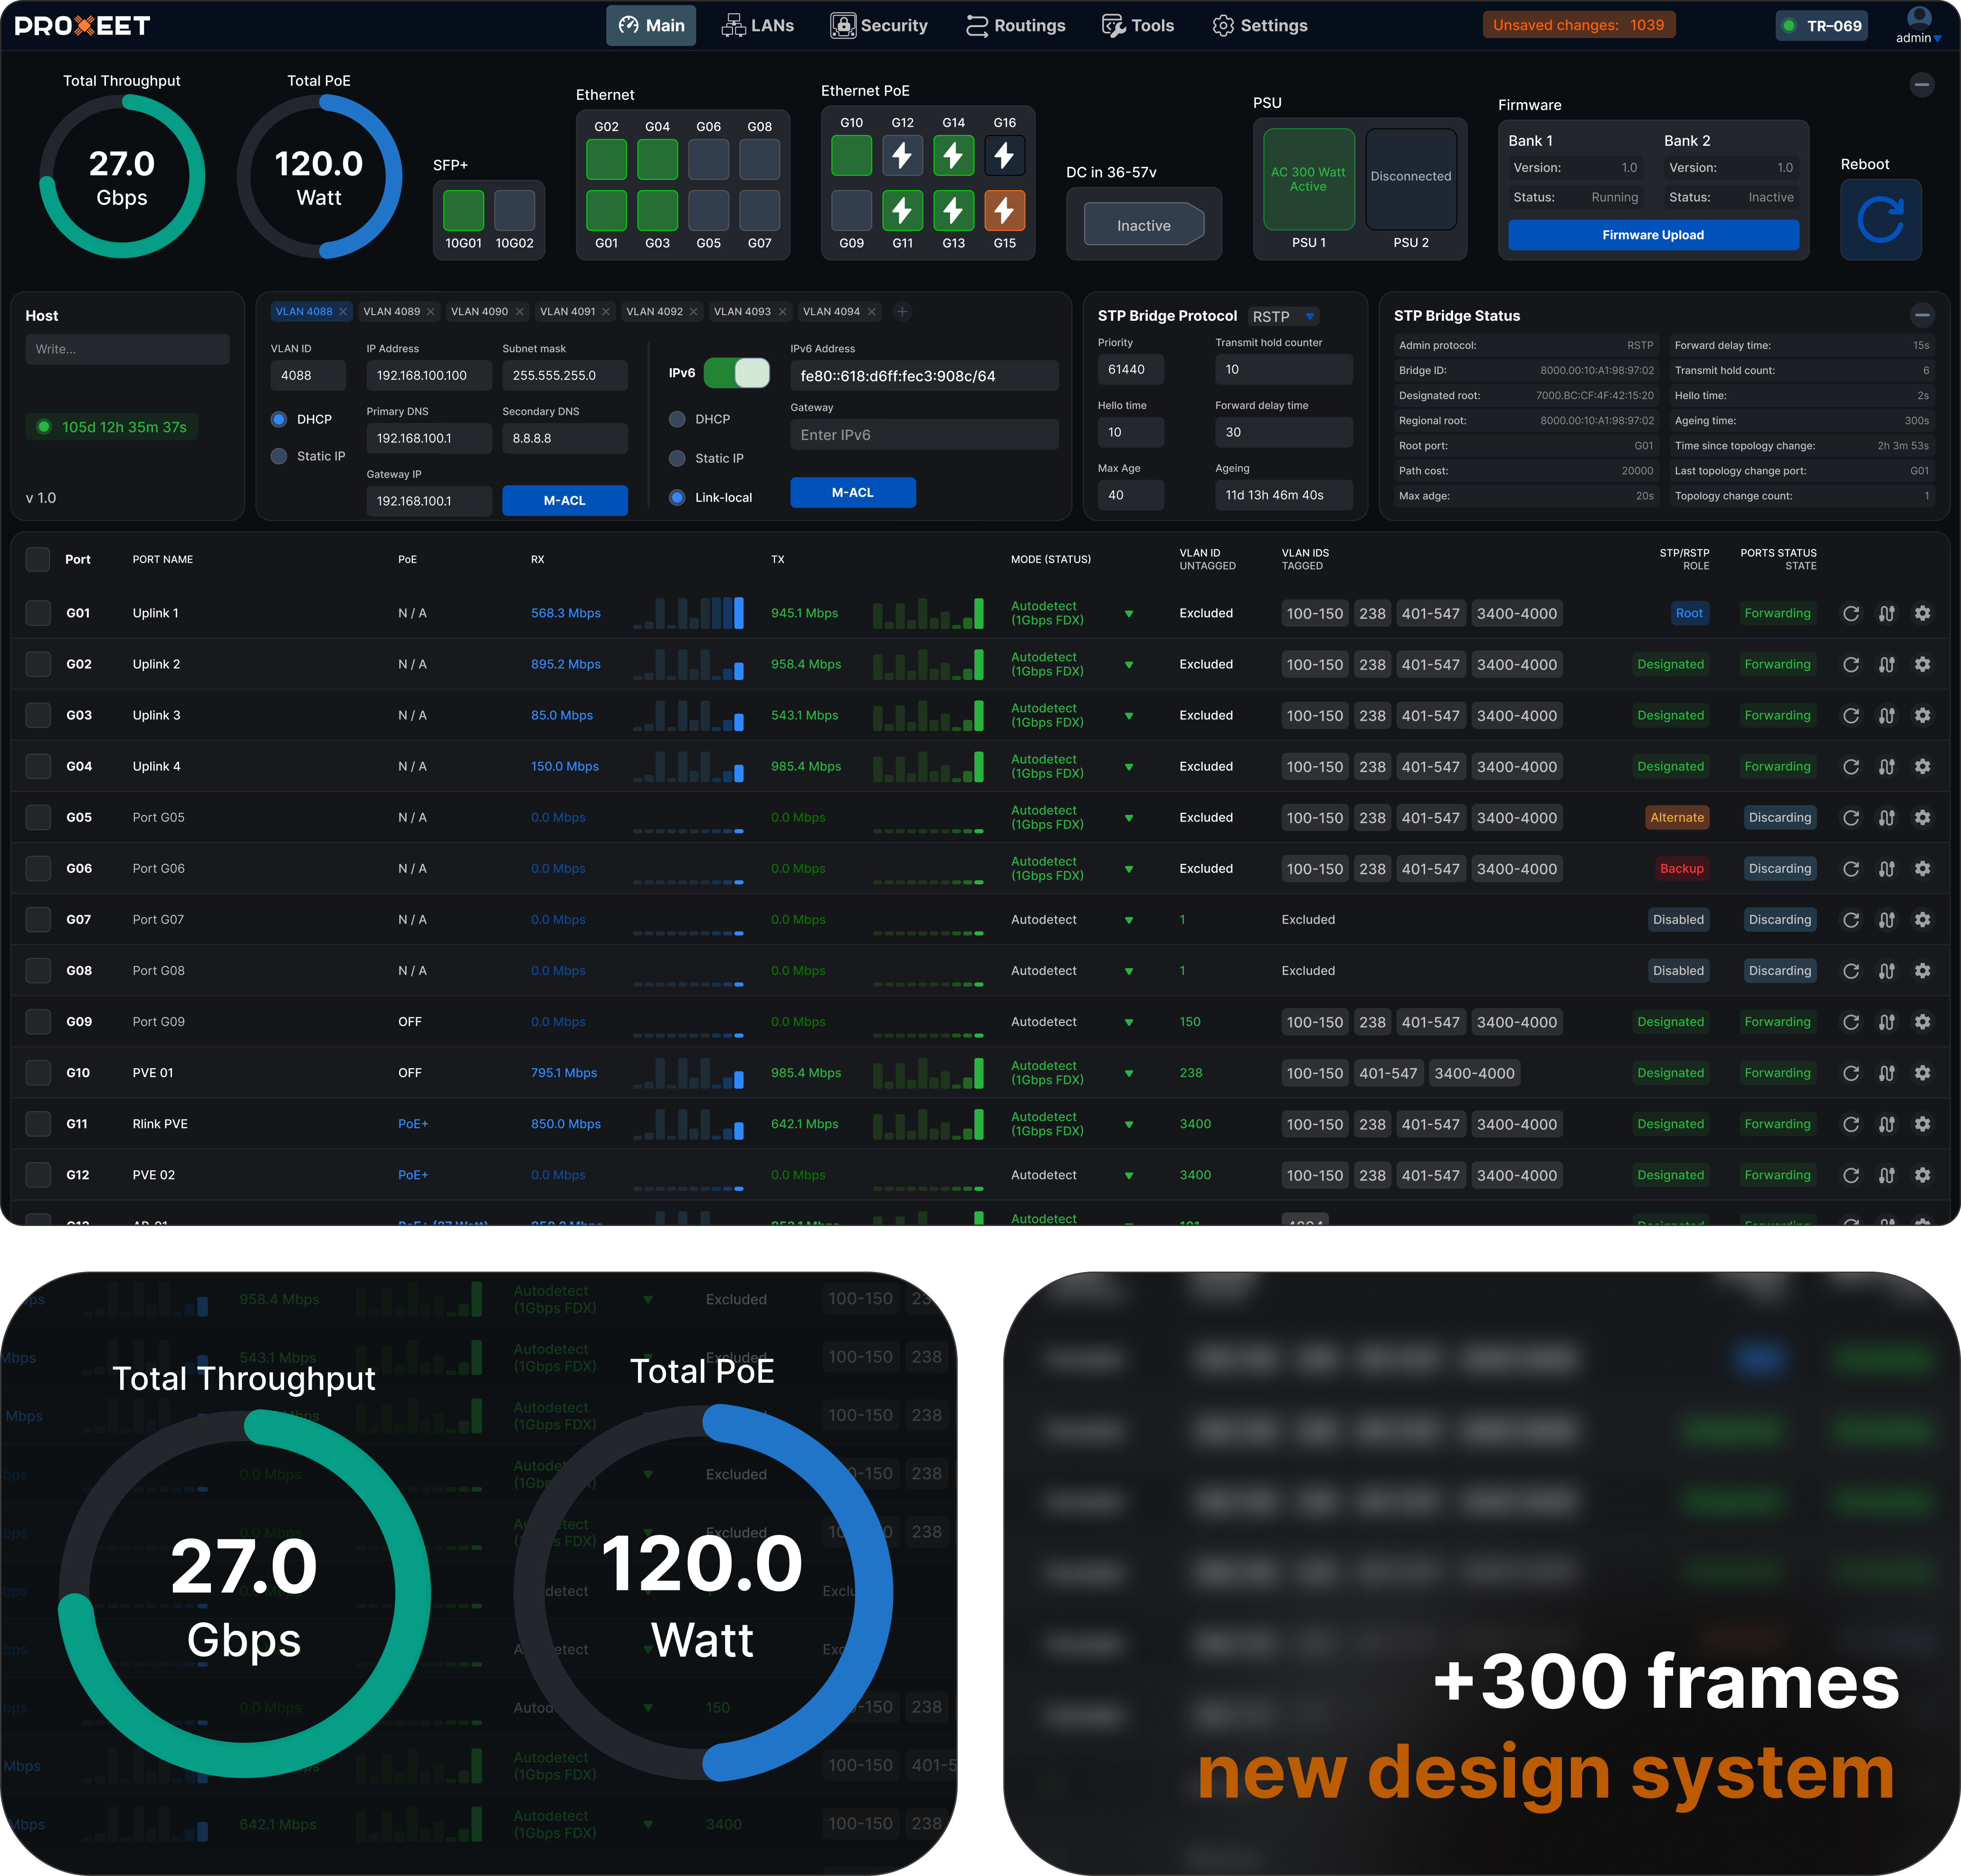Open the mode dropdown arrow in row G07
The width and height of the screenshot is (1961, 1876).
(1128, 920)
